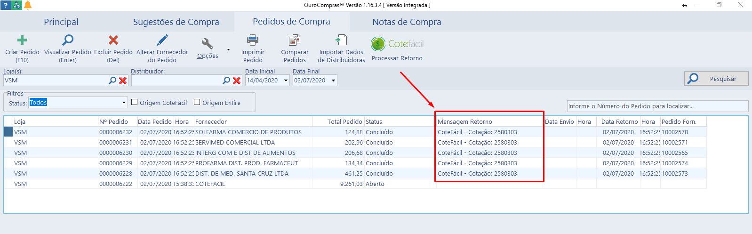Clear the Loja(s) field with red X
The height and width of the screenshot is (234, 752).
[123, 81]
